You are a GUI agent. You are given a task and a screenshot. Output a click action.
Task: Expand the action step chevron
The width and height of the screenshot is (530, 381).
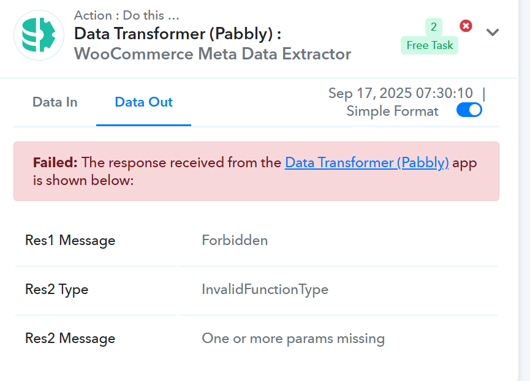(x=493, y=32)
